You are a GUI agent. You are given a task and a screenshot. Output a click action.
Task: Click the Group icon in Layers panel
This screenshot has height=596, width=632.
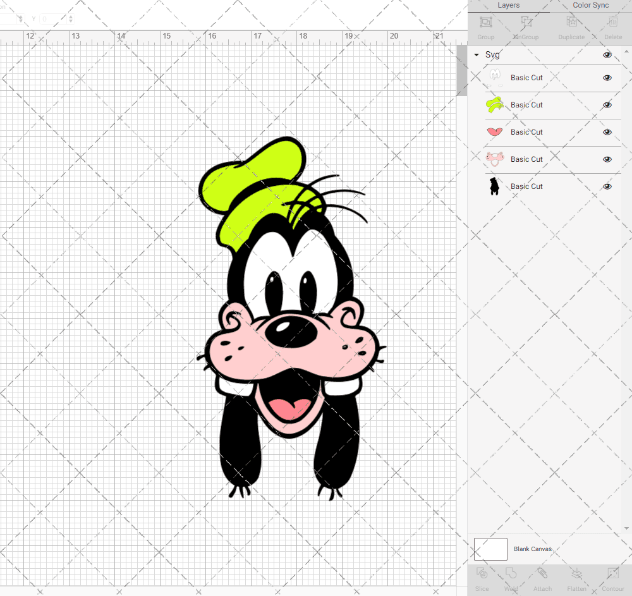click(485, 21)
